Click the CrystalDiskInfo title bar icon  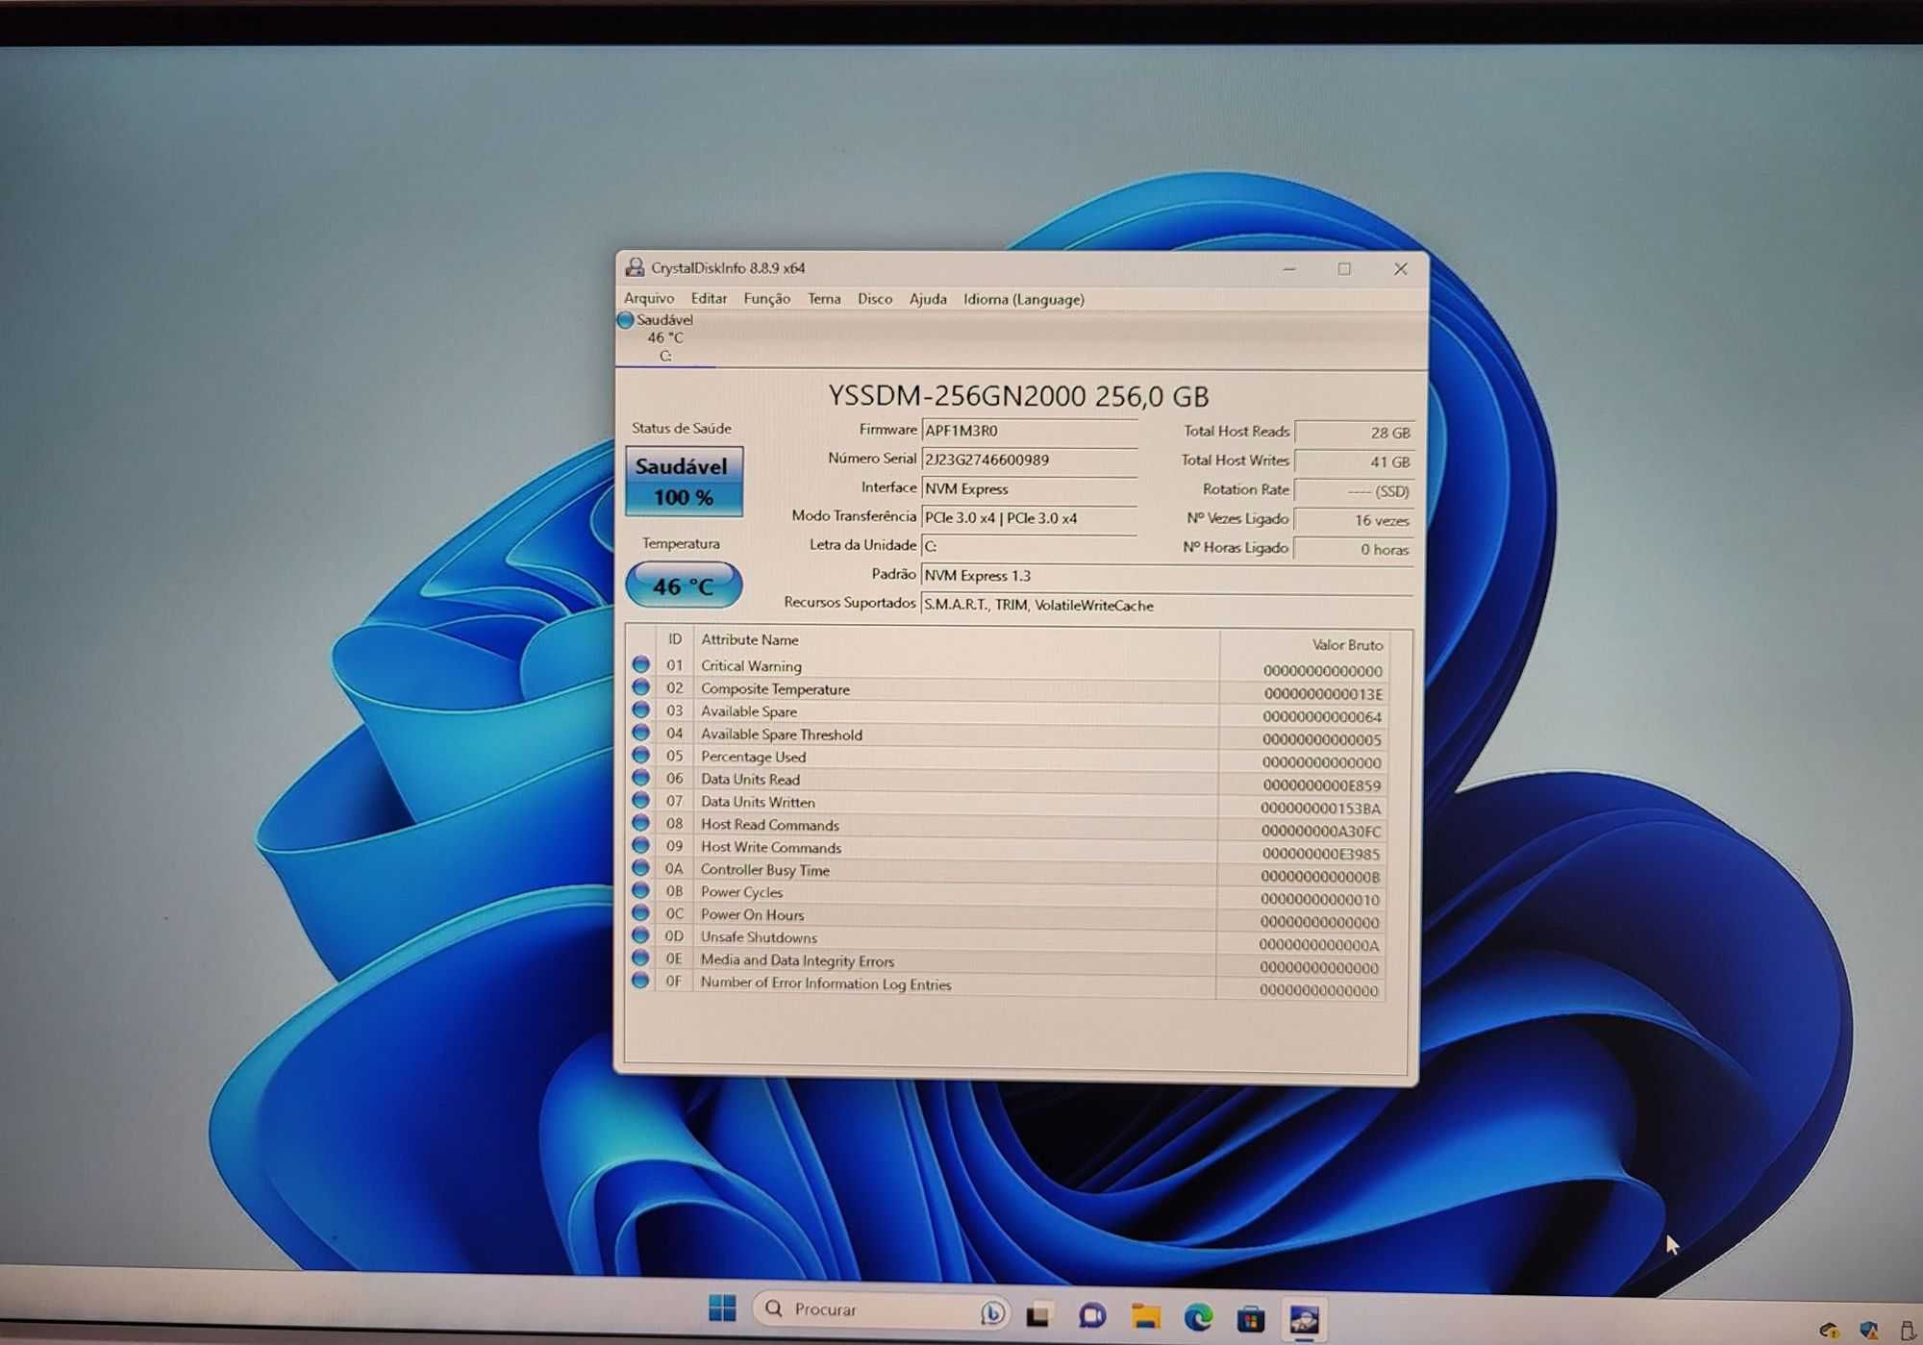[635, 267]
